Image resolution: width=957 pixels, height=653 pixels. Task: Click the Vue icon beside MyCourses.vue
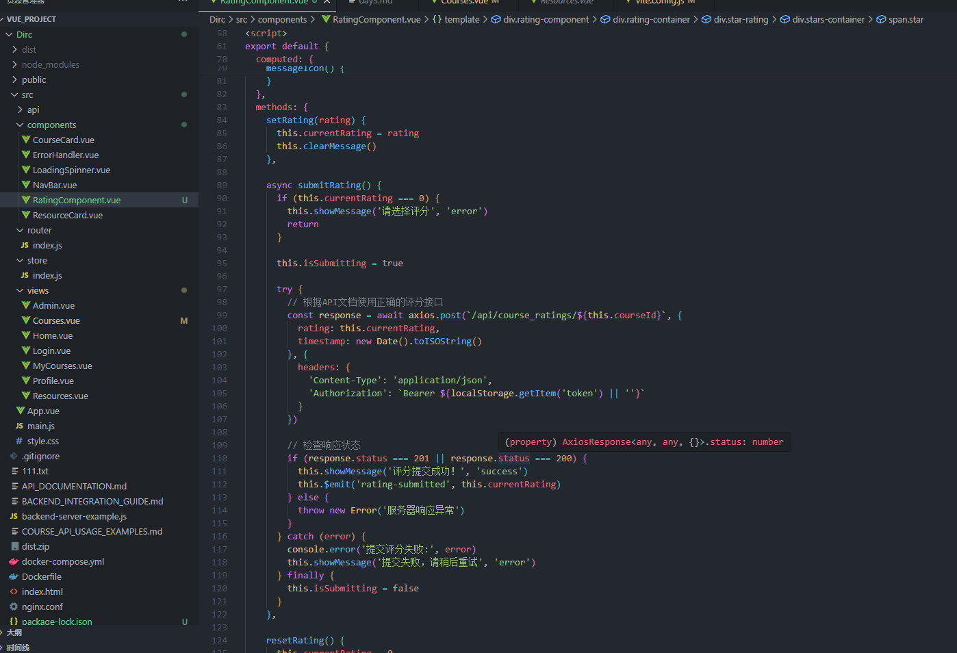[x=26, y=366]
